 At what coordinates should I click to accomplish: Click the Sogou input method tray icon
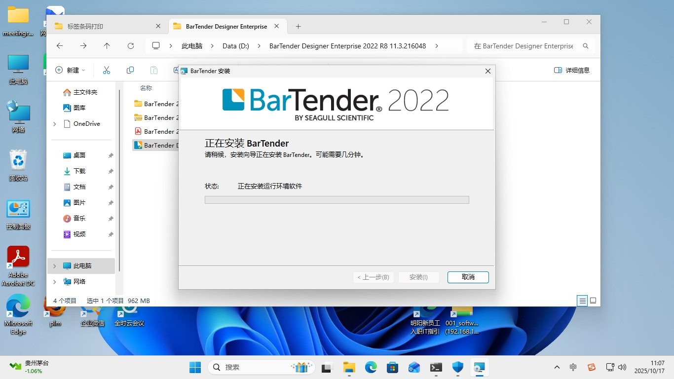tap(592, 367)
